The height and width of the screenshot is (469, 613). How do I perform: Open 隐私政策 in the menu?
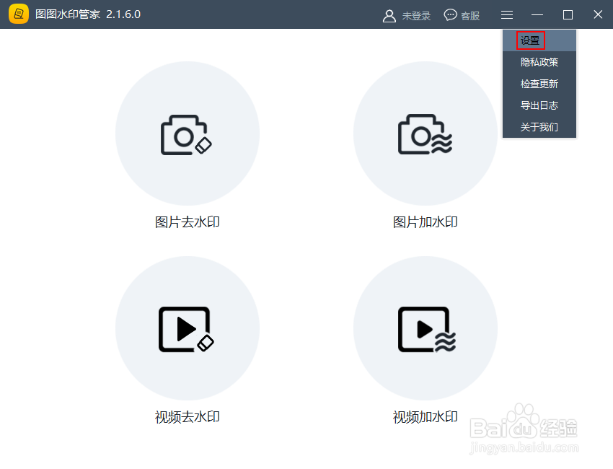coord(539,61)
